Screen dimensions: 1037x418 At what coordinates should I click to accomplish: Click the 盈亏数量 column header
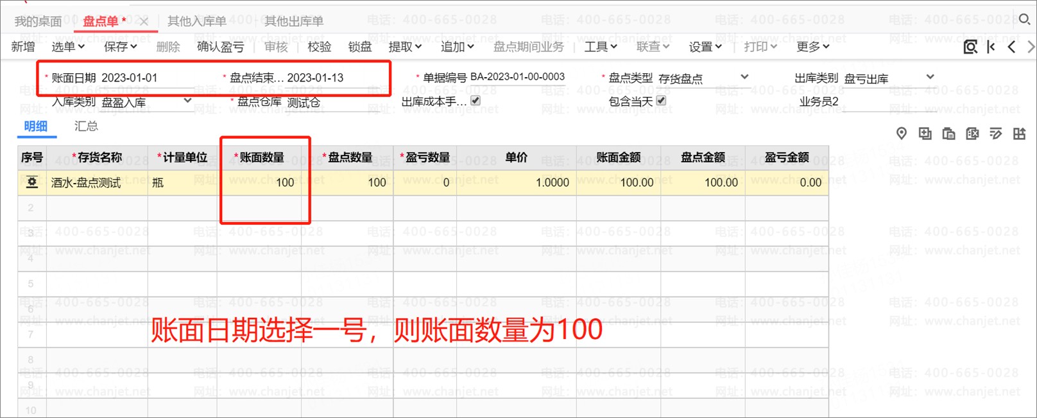425,157
